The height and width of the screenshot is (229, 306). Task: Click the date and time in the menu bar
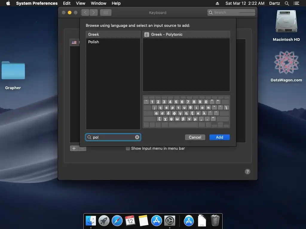[x=245, y=3]
